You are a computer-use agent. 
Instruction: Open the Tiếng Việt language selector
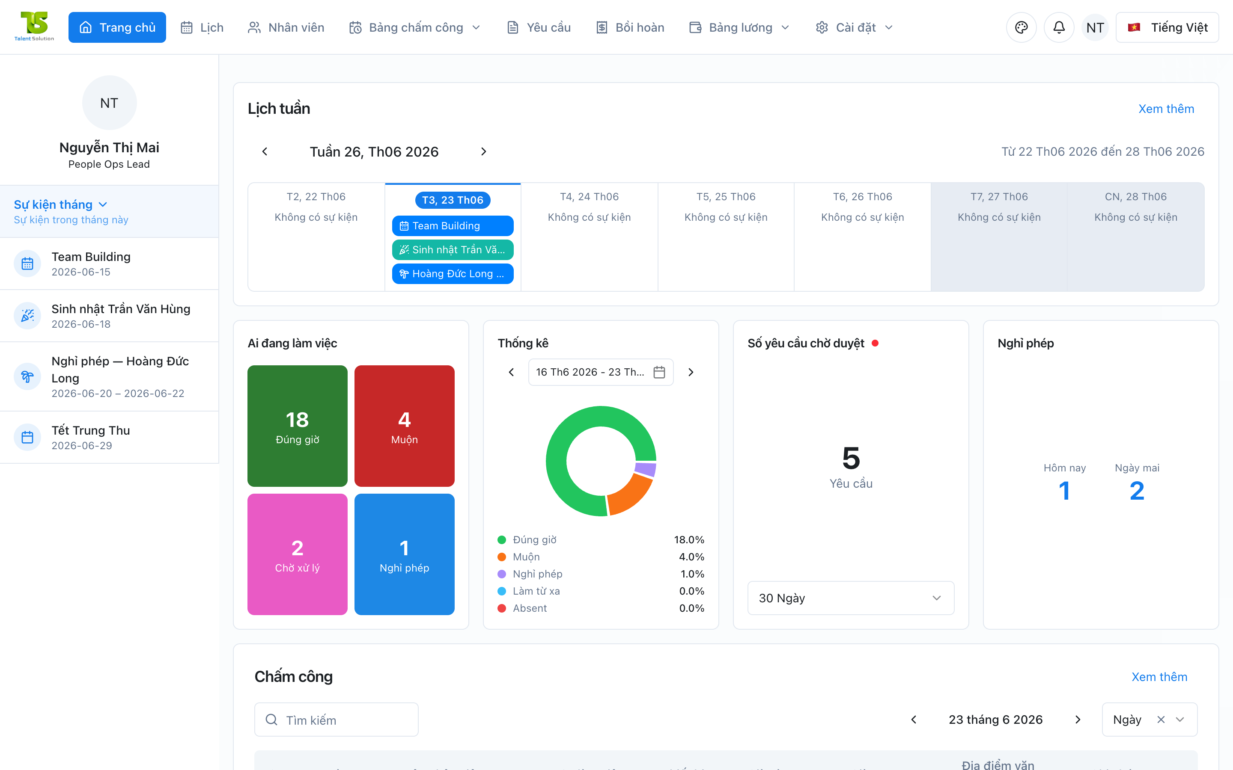pyautogui.click(x=1167, y=27)
